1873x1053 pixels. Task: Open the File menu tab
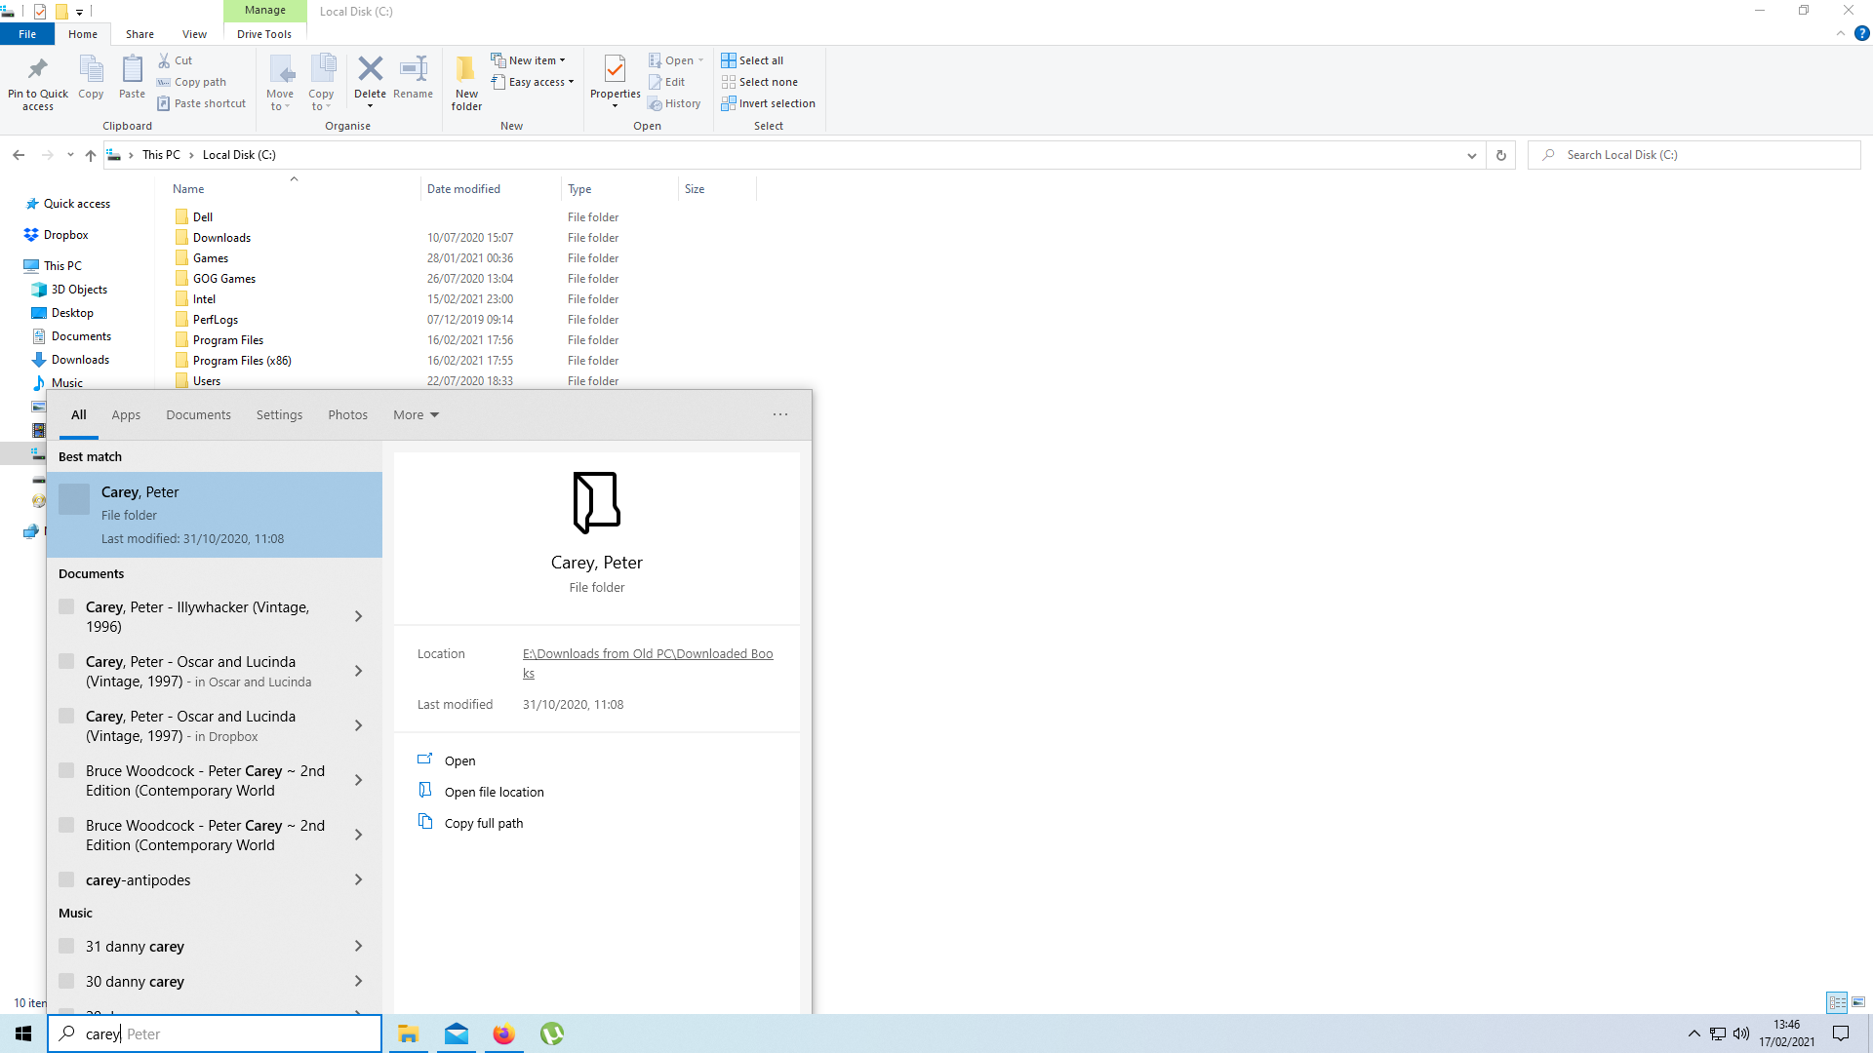click(27, 34)
